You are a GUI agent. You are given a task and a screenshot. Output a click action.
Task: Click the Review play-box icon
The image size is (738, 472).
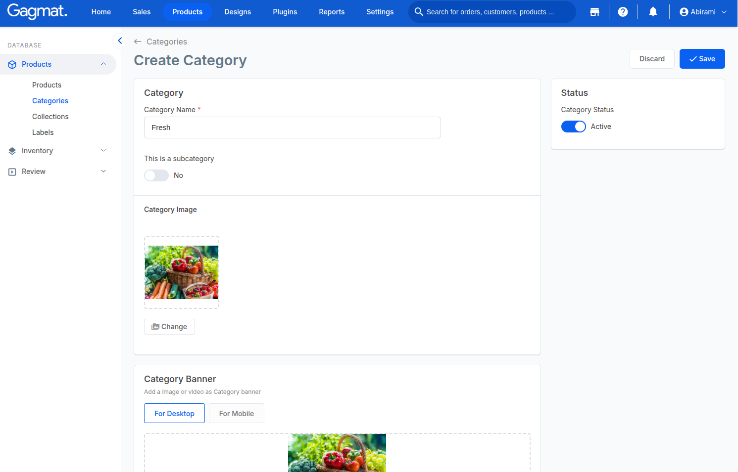(12, 172)
